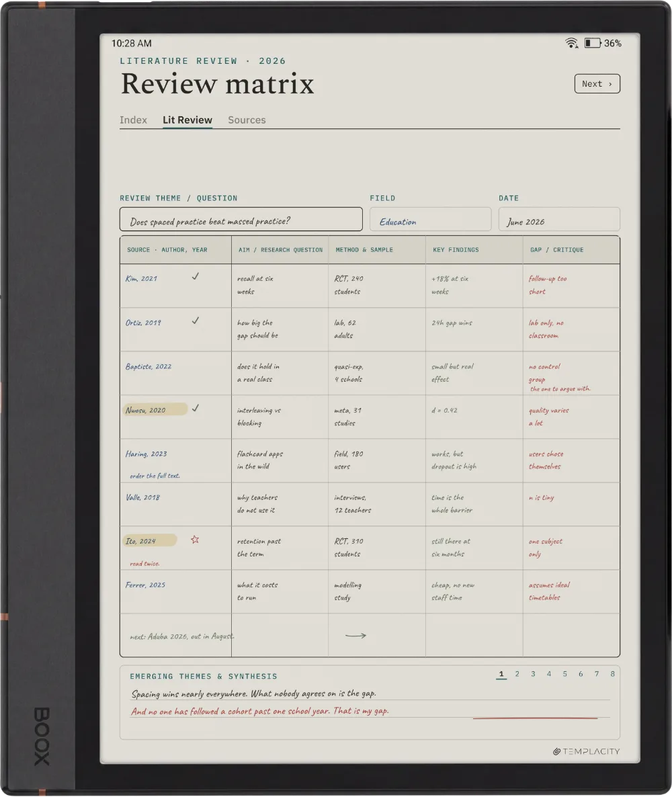Jump to page 6
The image size is (672, 797).
coord(581,674)
